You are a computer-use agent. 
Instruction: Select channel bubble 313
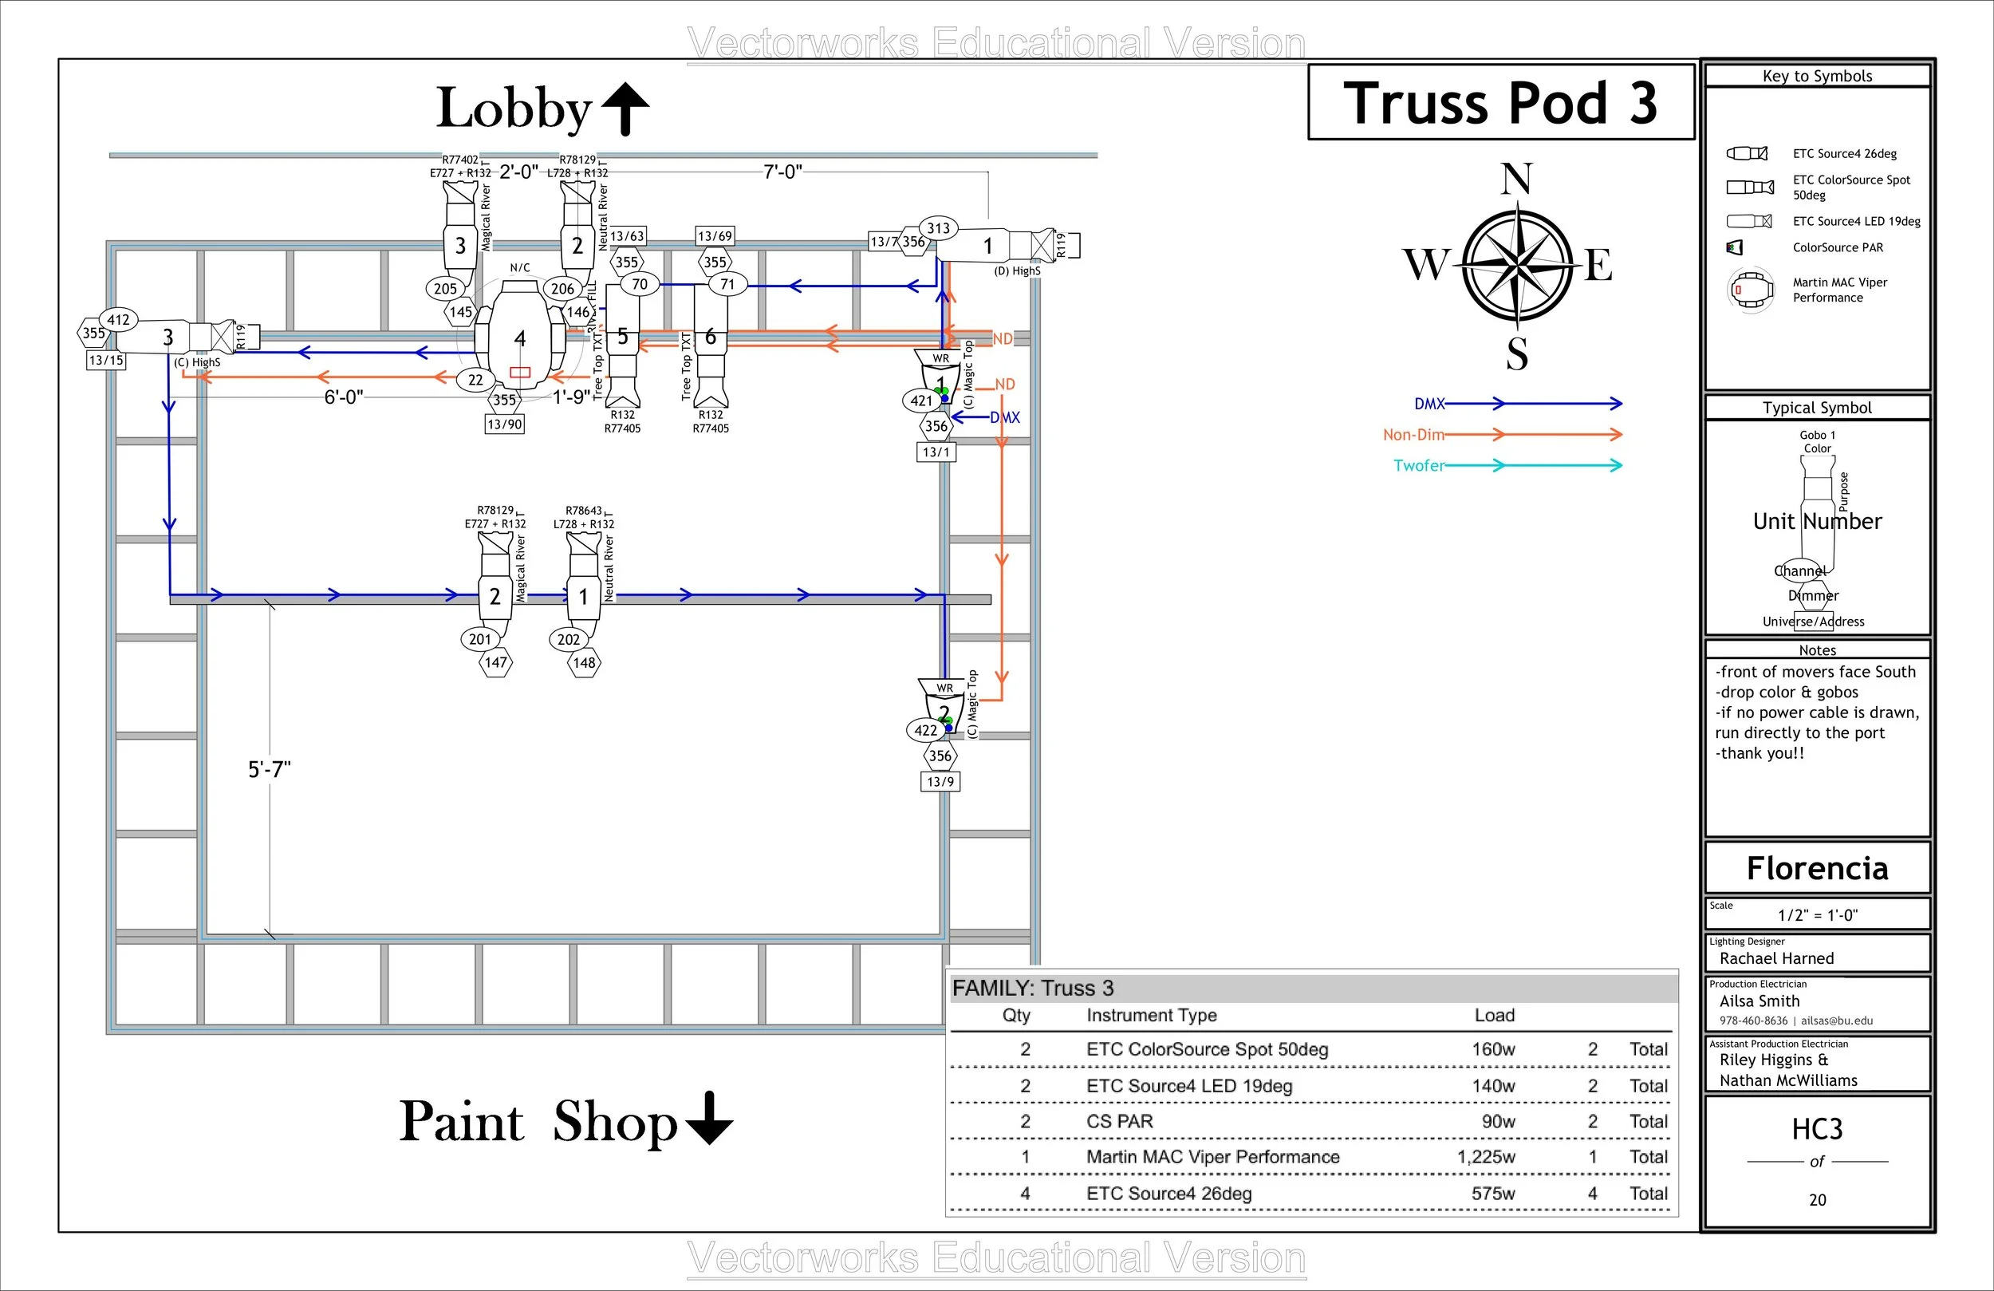[938, 228]
